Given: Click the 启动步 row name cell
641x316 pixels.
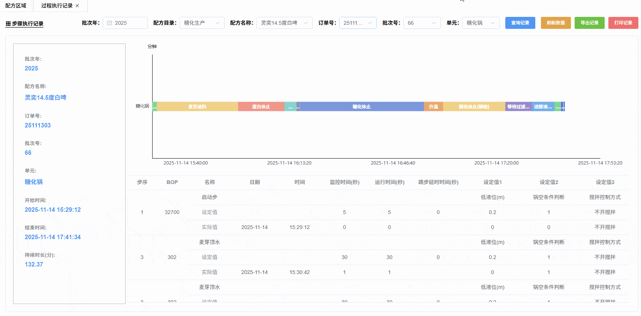Looking at the screenshot, I should coord(210,197).
